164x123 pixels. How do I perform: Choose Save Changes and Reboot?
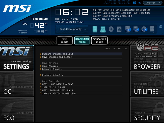[x=81, y=57]
